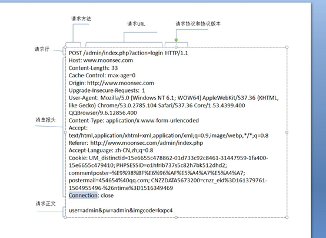
Task: Click the bottom-right corner handle of text box
Action: pyautogui.click(x=287, y=217)
